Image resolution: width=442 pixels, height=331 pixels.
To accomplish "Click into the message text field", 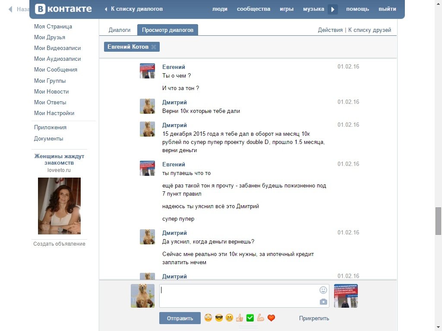I will (237, 296).
